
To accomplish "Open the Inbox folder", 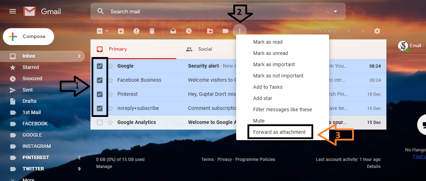I will point(42,56).
